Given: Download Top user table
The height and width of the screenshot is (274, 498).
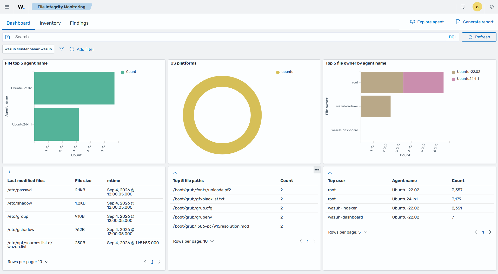Looking at the screenshot, I should tap(330, 172).
